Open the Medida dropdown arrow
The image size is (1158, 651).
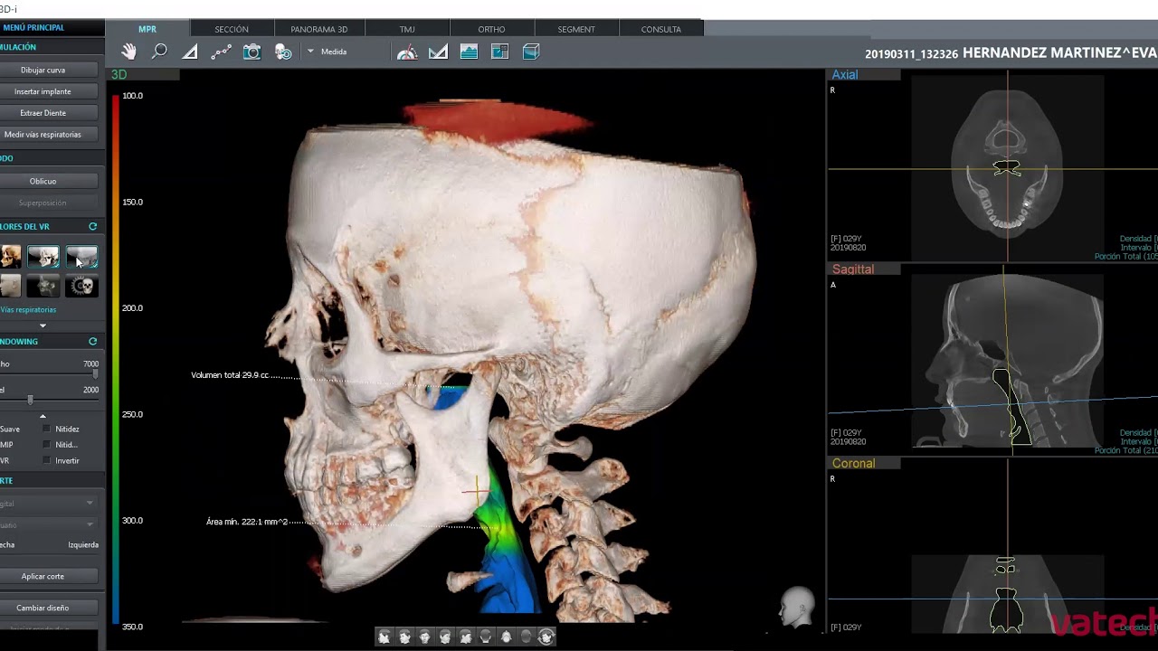click(x=310, y=52)
